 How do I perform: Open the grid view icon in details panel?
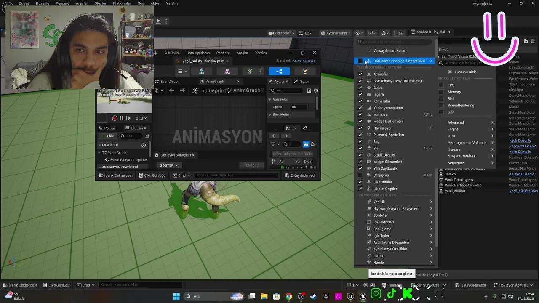tap(309, 90)
